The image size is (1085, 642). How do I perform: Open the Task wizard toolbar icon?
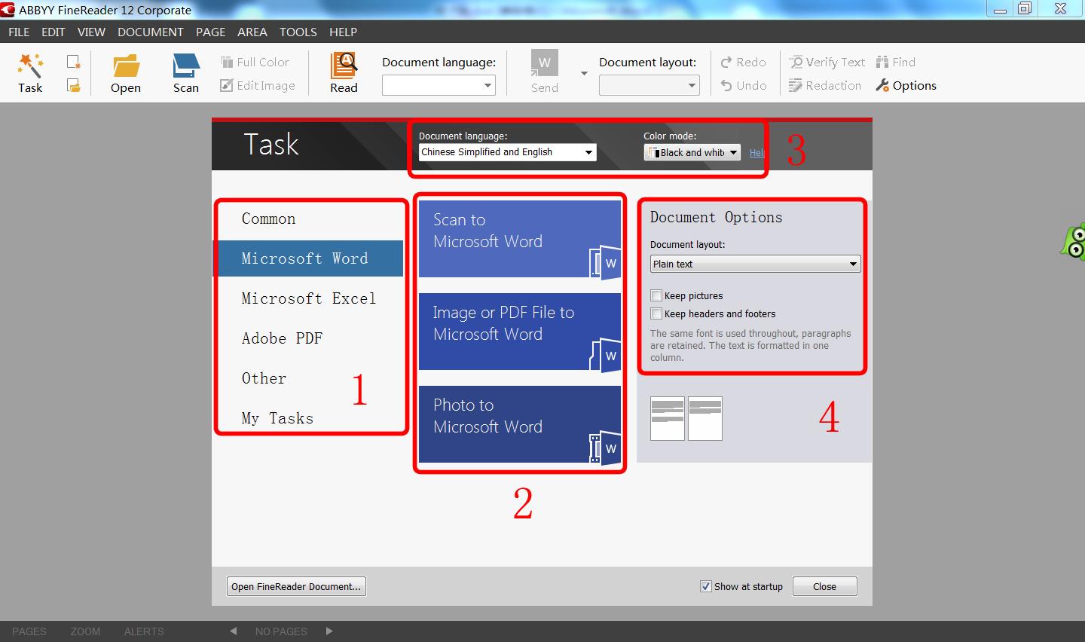pos(30,72)
